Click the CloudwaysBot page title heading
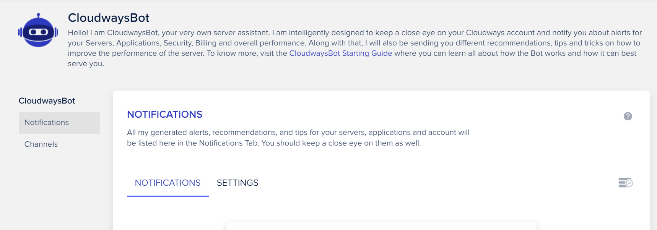The image size is (657, 230). 109,18
